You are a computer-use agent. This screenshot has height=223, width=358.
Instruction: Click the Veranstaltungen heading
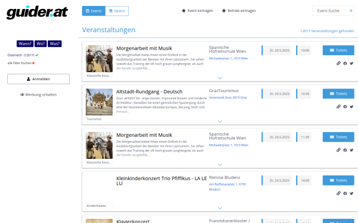tap(109, 30)
